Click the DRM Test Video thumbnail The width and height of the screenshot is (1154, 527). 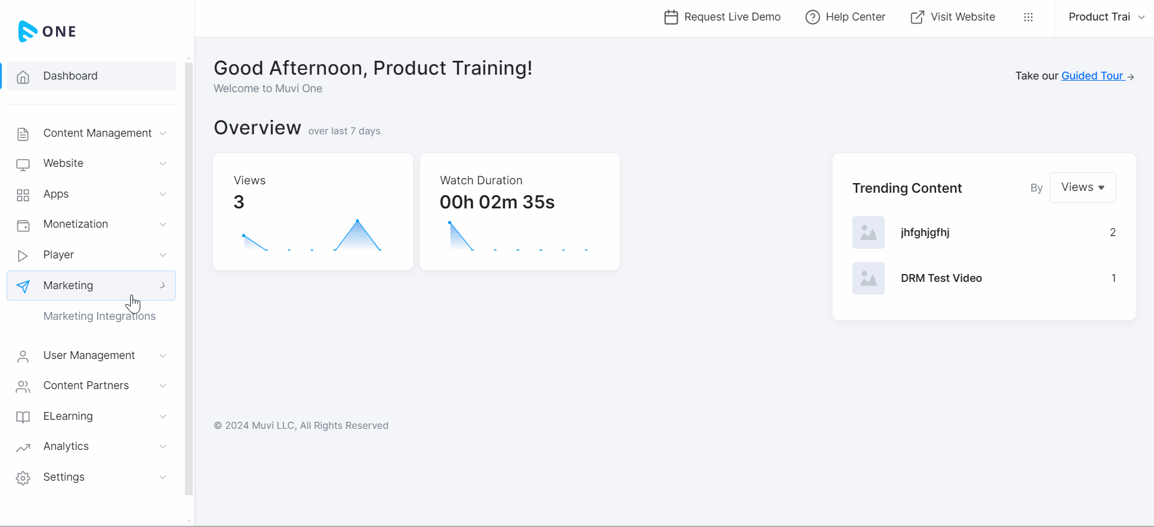tap(868, 278)
